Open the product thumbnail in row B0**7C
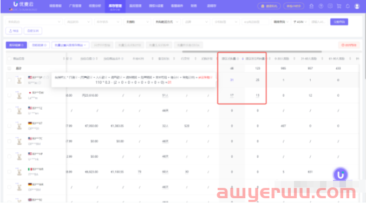 tap(19, 141)
